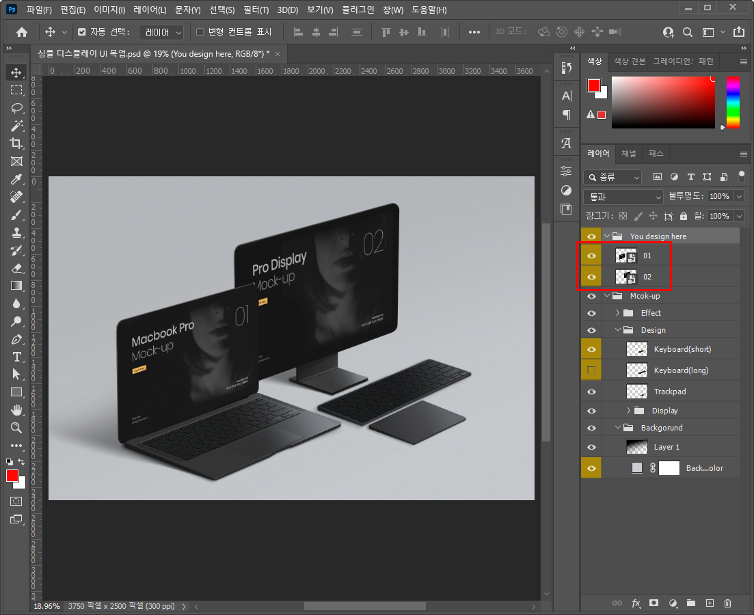Hide the Layer 1 visibility
Viewport: 754px width, 615px height.
click(591, 447)
